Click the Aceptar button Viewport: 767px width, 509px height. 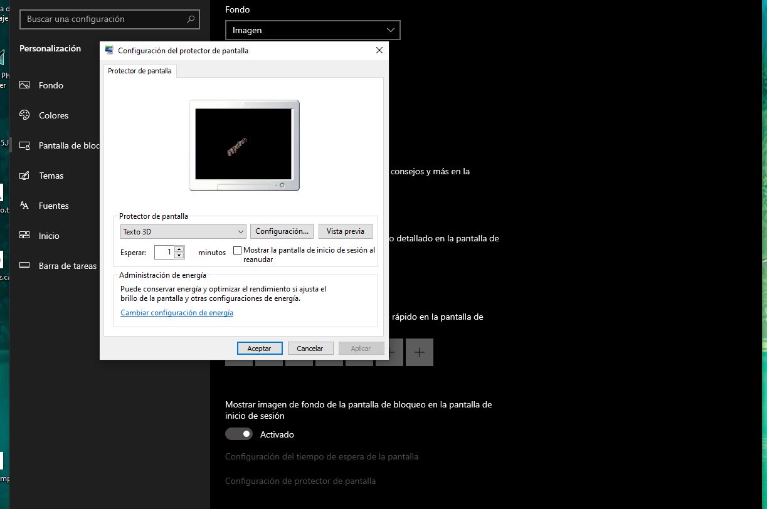point(260,349)
